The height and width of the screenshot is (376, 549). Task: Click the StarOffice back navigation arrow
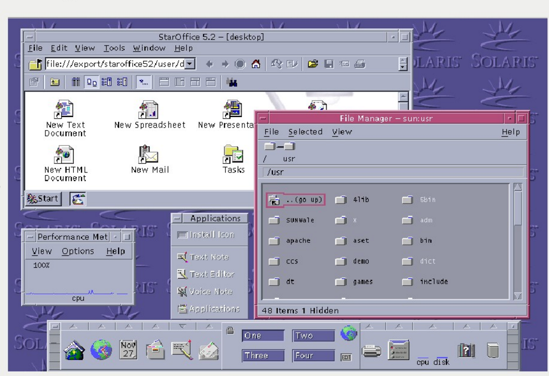(x=210, y=64)
